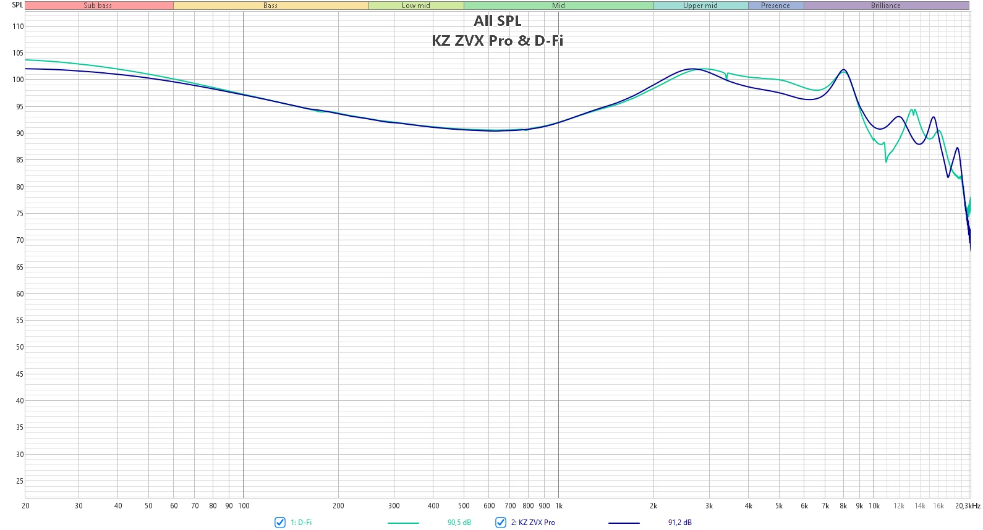Click the '500' frequency axis label

point(464,506)
